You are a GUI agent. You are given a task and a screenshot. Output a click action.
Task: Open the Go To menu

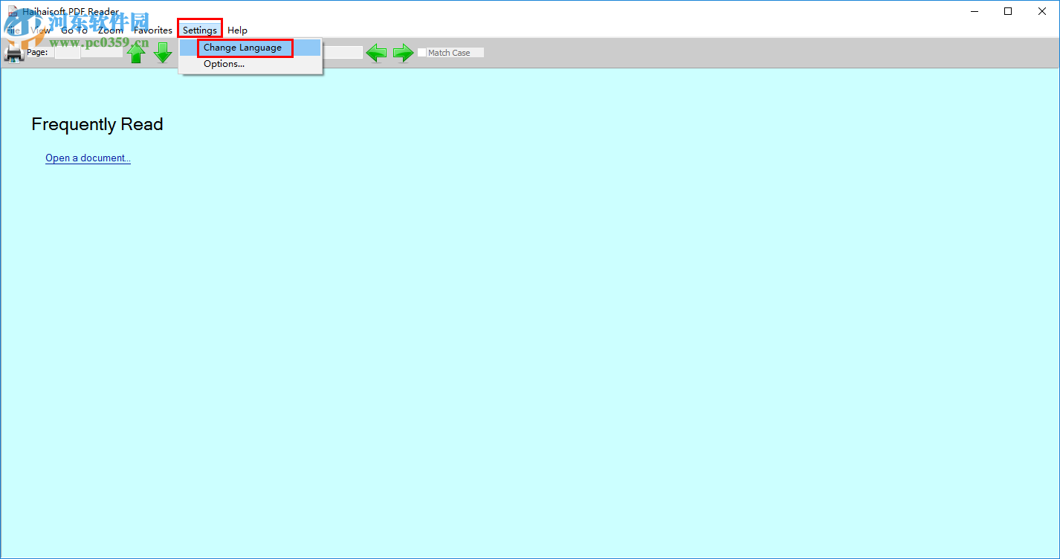[73, 30]
